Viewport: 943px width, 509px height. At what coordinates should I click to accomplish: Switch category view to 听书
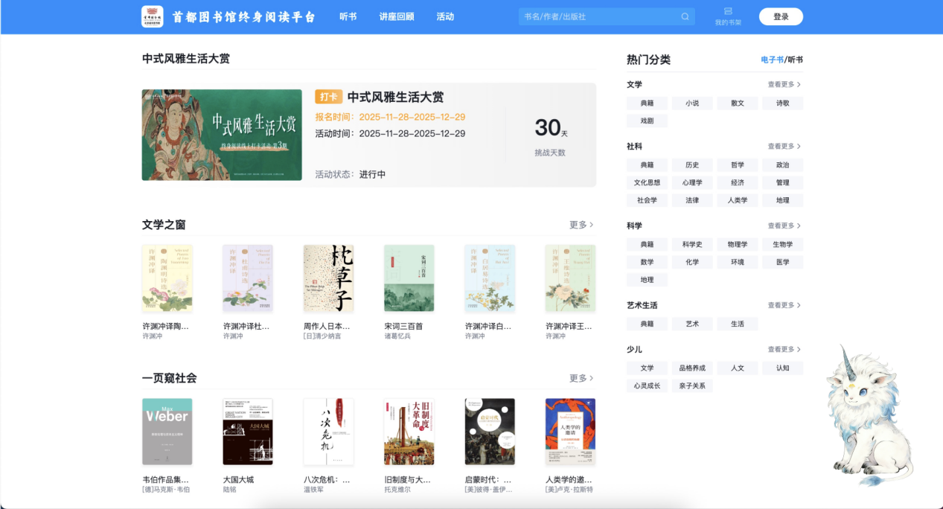tap(795, 60)
